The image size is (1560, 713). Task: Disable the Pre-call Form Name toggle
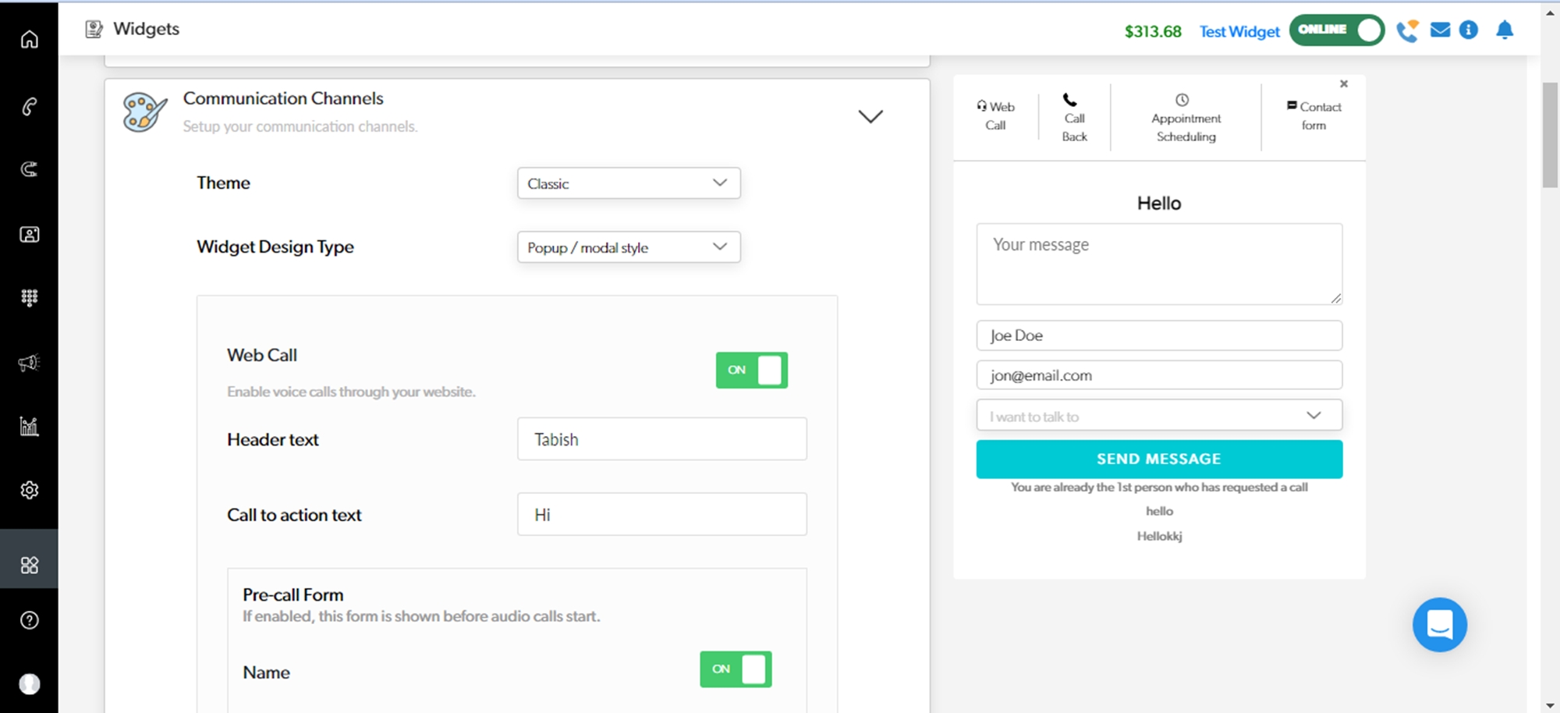click(x=735, y=669)
